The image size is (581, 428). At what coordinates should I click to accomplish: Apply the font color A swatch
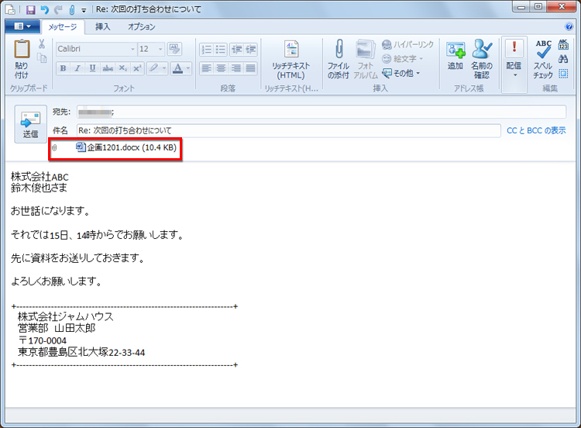178,68
